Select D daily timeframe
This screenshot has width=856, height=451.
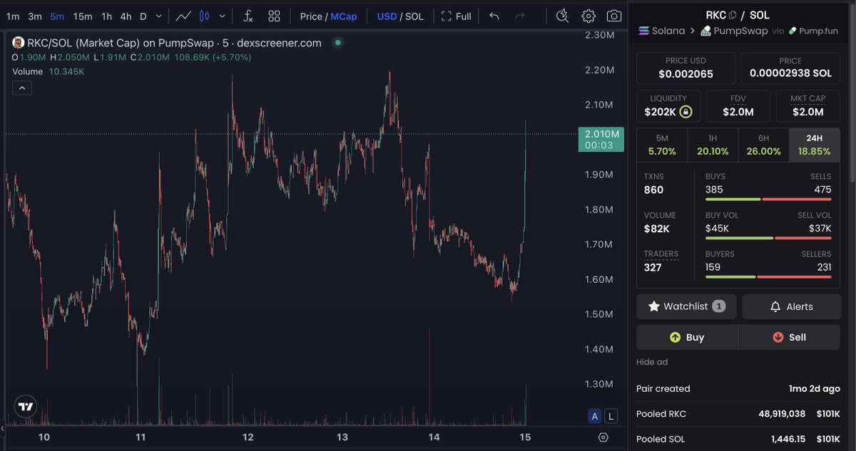143,16
